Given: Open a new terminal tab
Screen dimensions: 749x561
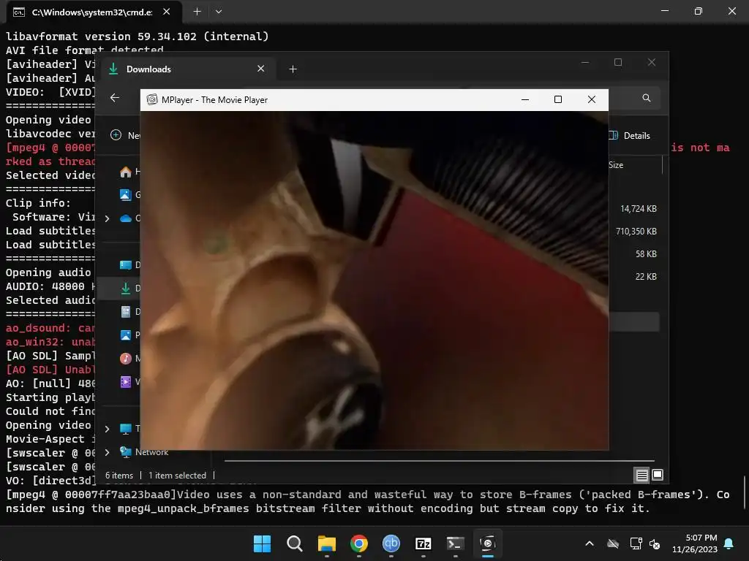Looking at the screenshot, I should [197, 12].
